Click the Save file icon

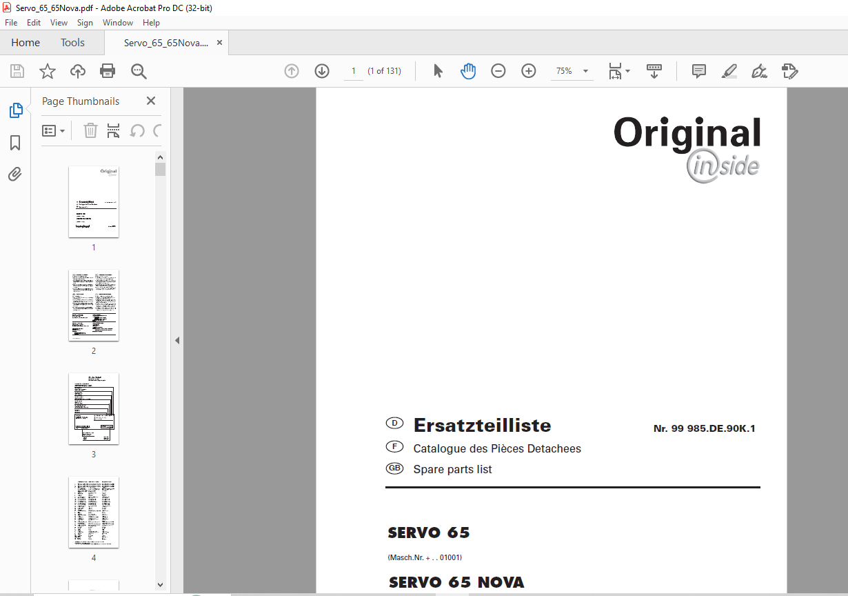[x=17, y=71]
